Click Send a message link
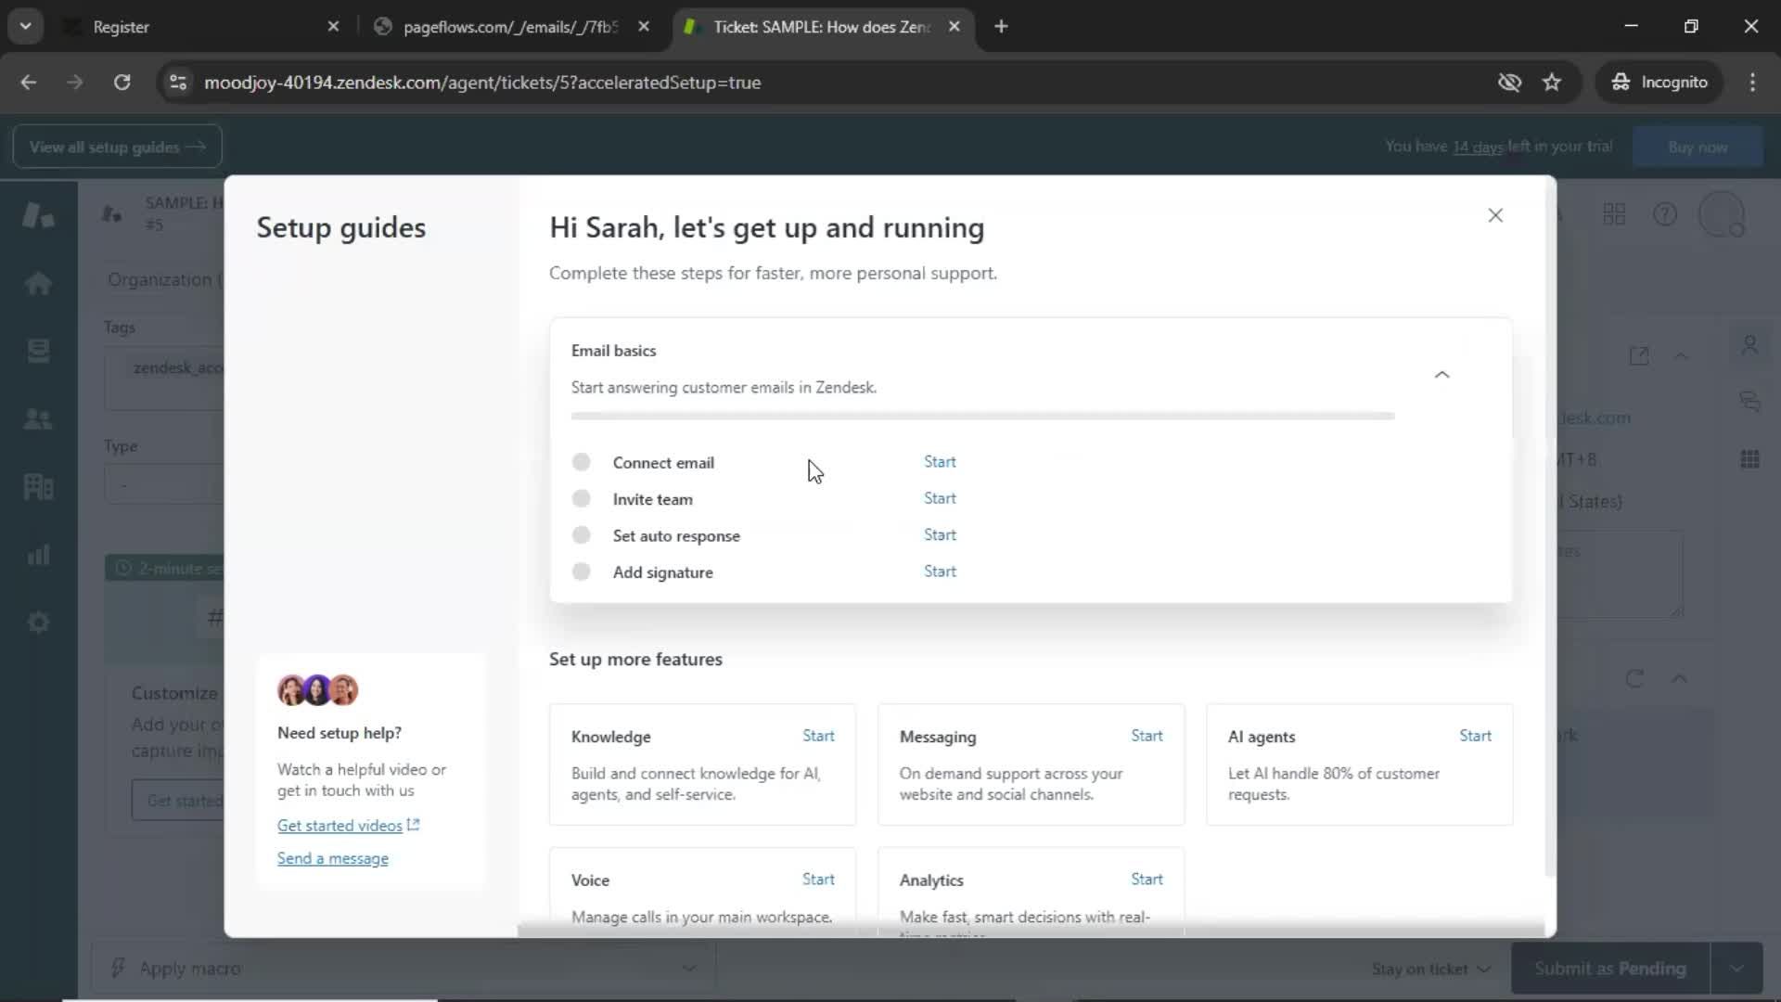The image size is (1781, 1002). point(332,859)
